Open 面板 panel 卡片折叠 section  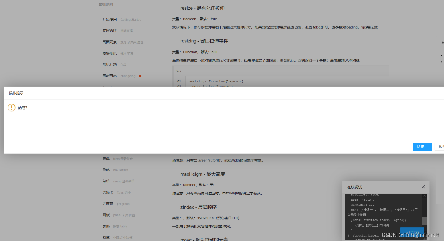(106, 215)
